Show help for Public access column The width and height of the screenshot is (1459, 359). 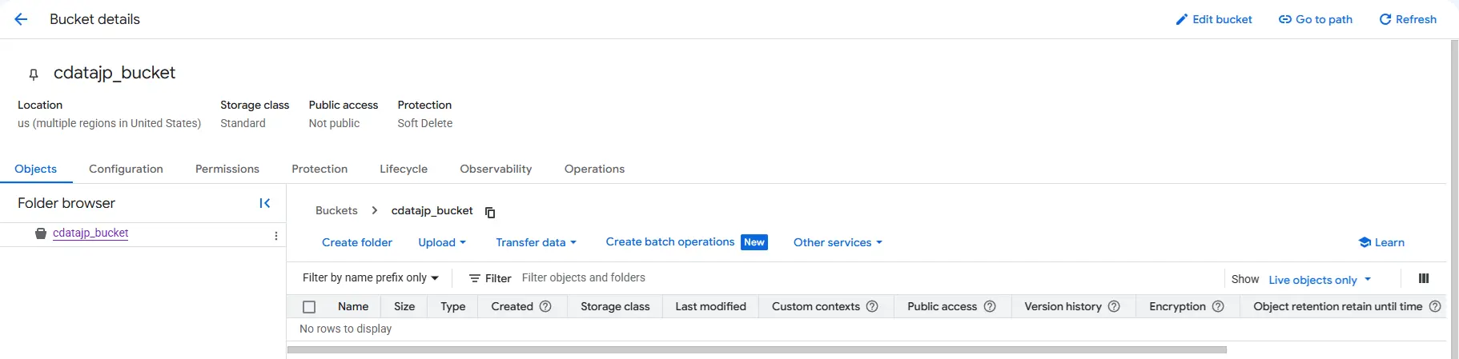click(x=990, y=306)
